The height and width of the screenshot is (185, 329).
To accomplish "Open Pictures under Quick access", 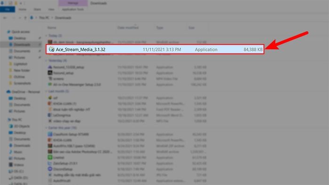I will (19, 57).
